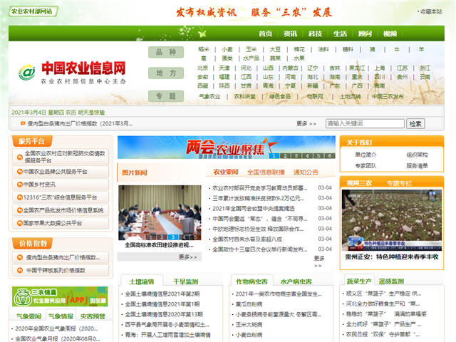Image resolution: width=456 pixels, height=342 pixels.
Task: Click 更多 >> beside the ticker headline
Action: click(x=306, y=123)
